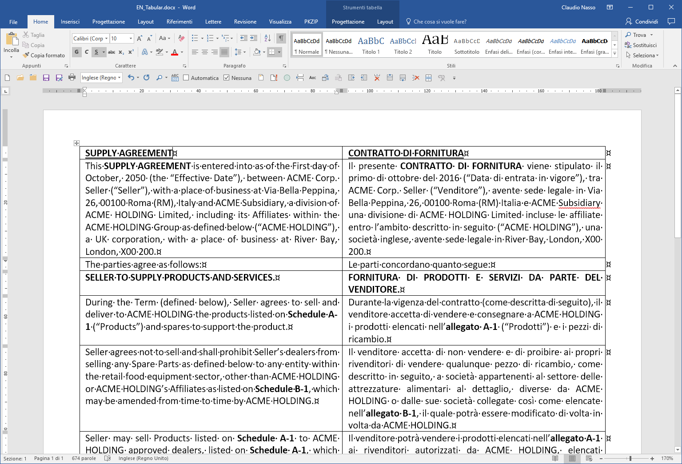Click the Condividi share button
Image resolution: width=682 pixels, height=464 pixels.
click(x=642, y=21)
